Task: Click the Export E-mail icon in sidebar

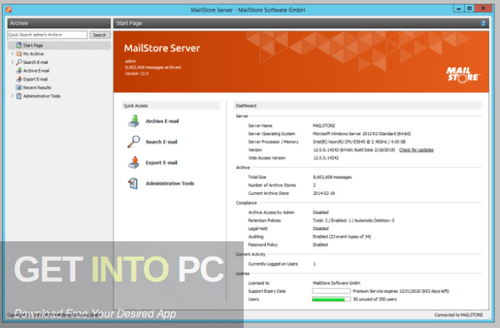Action: [x=19, y=79]
